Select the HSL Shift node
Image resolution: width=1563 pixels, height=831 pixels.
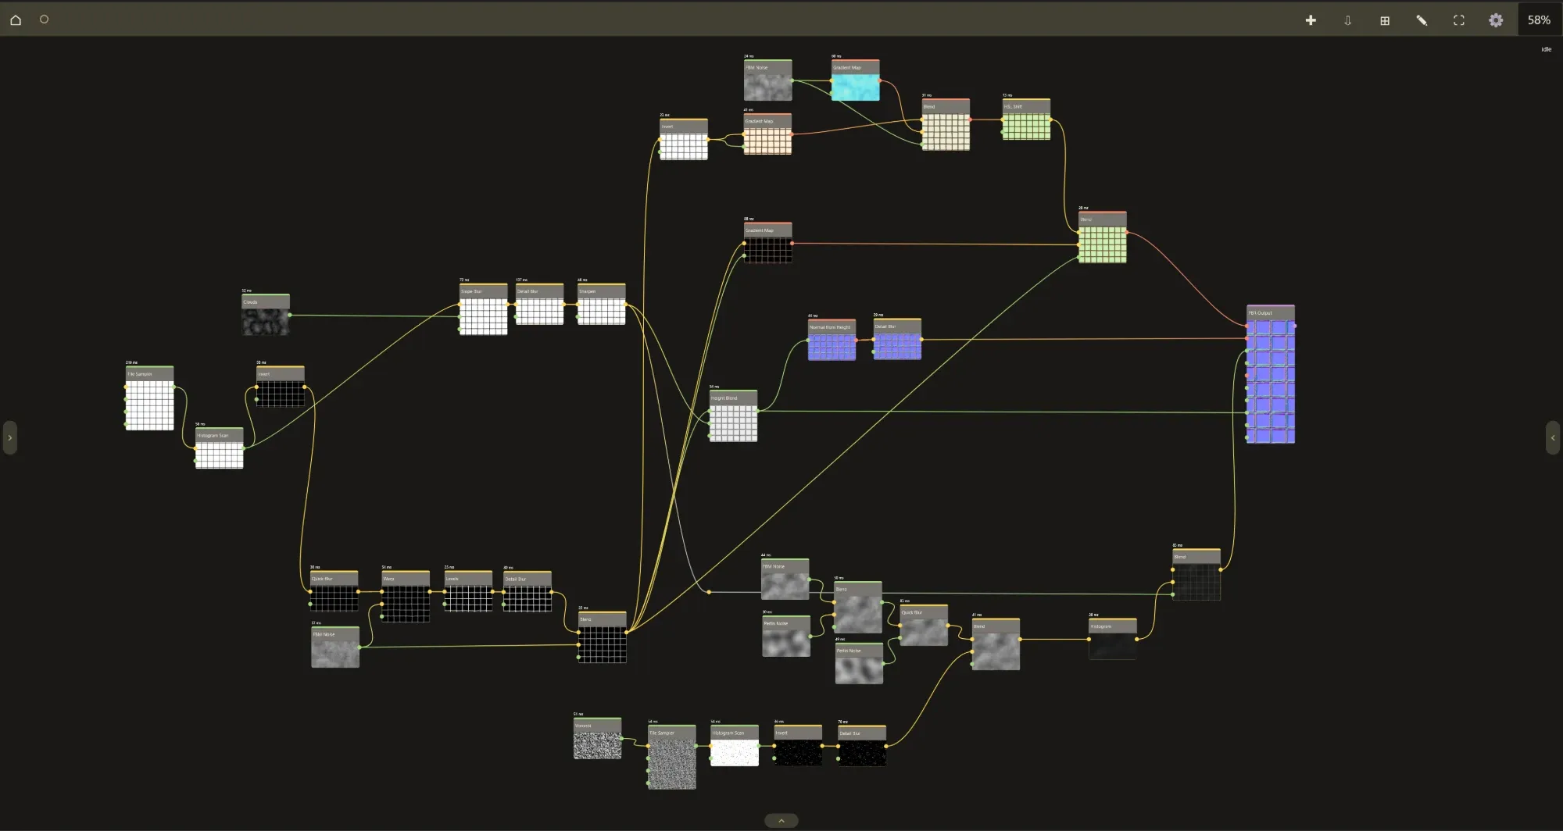point(1026,119)
